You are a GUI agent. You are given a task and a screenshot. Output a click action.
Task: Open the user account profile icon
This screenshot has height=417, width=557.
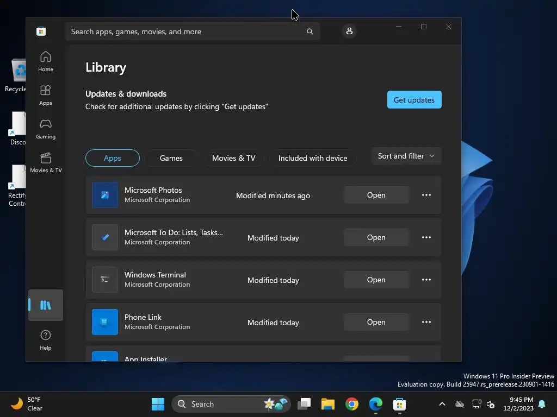(x=349, y=31)
